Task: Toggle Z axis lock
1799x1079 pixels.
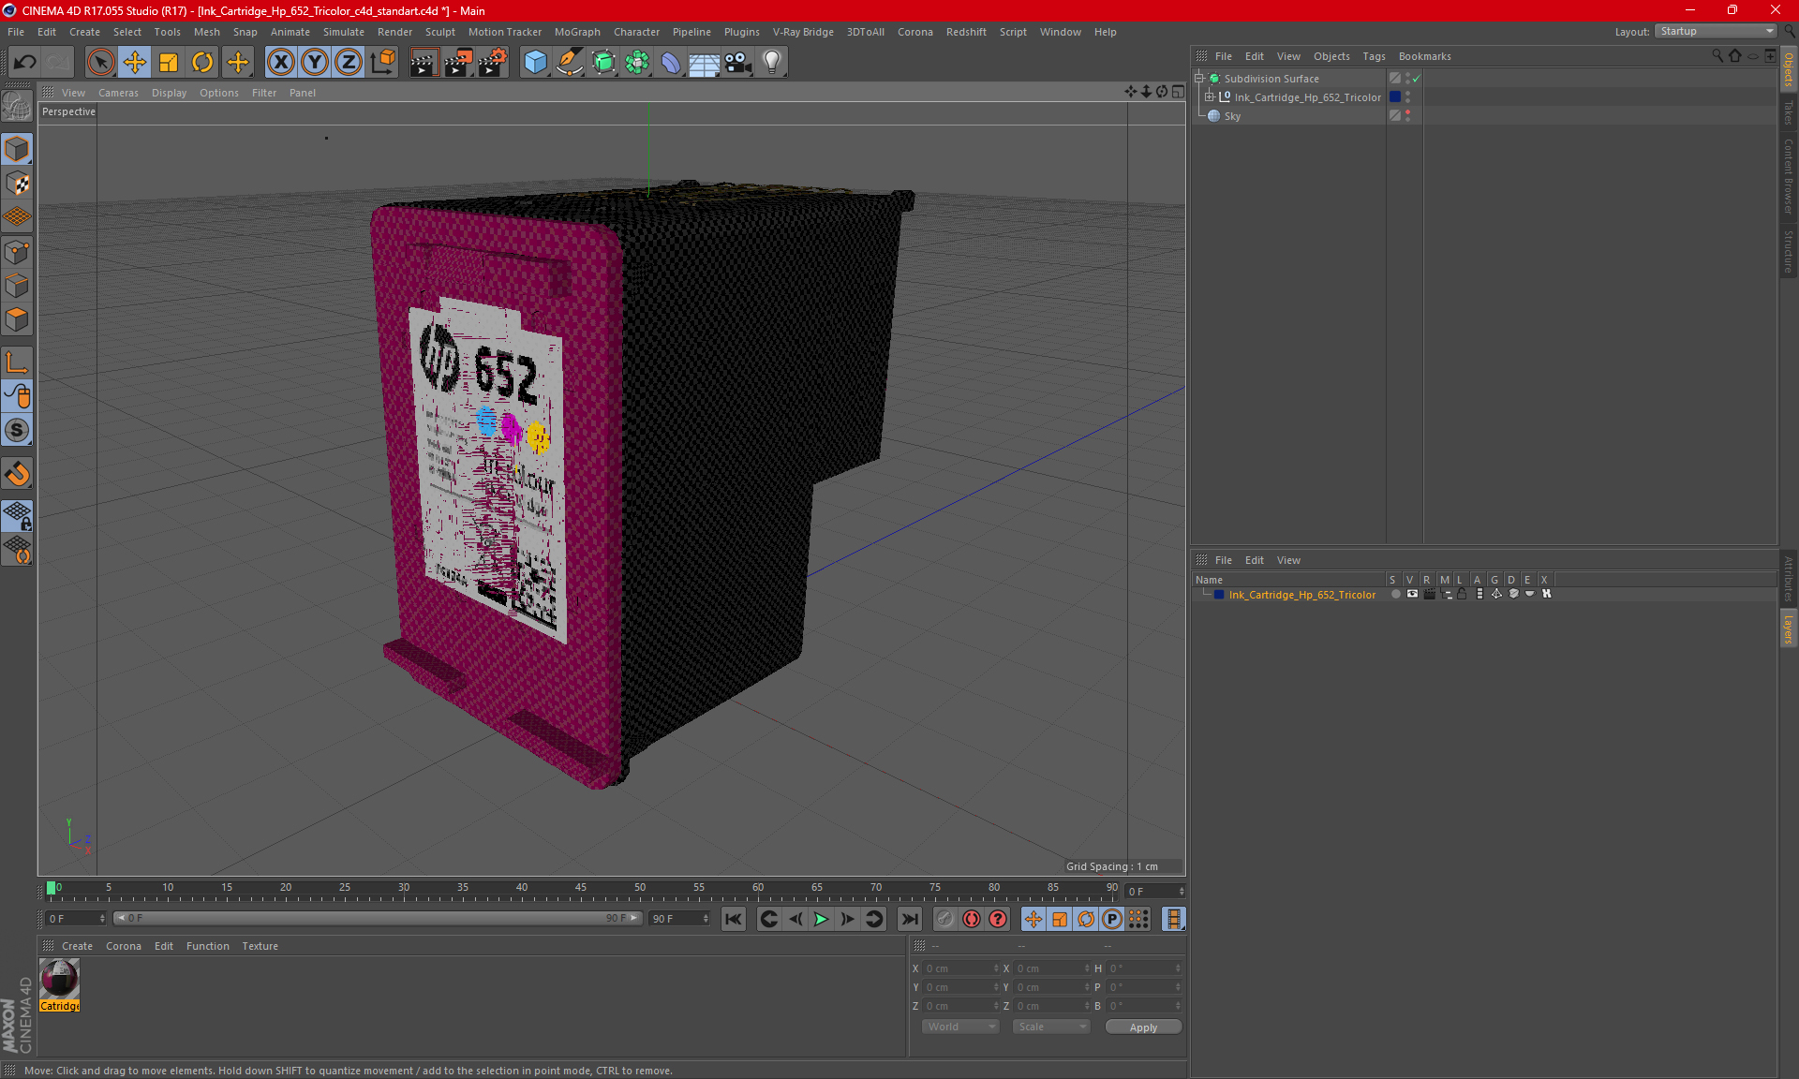Action: 349,63
